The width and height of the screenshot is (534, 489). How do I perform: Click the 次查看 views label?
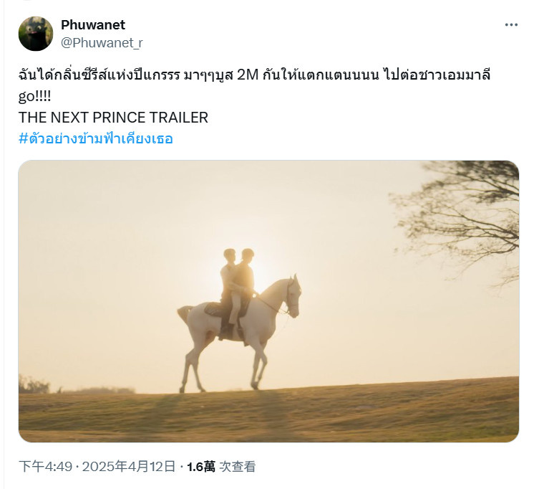tap(238, 467)
